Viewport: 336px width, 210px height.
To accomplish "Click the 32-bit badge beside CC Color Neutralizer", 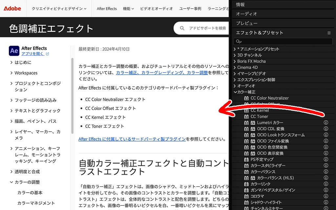I will click(246, 98).
